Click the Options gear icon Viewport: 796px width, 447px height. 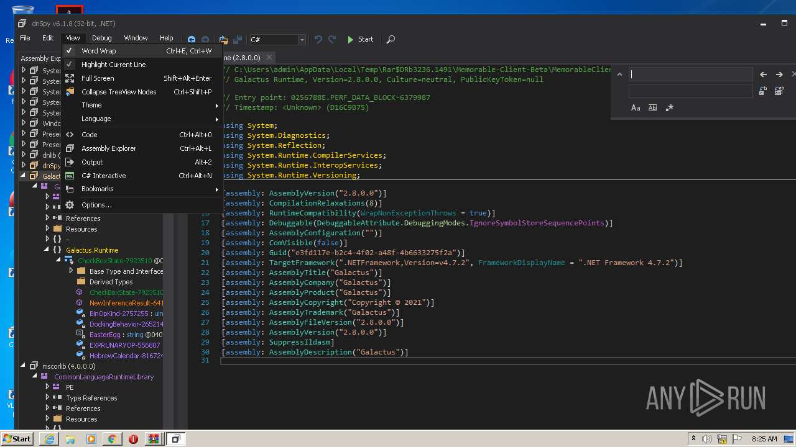point(70,205)
